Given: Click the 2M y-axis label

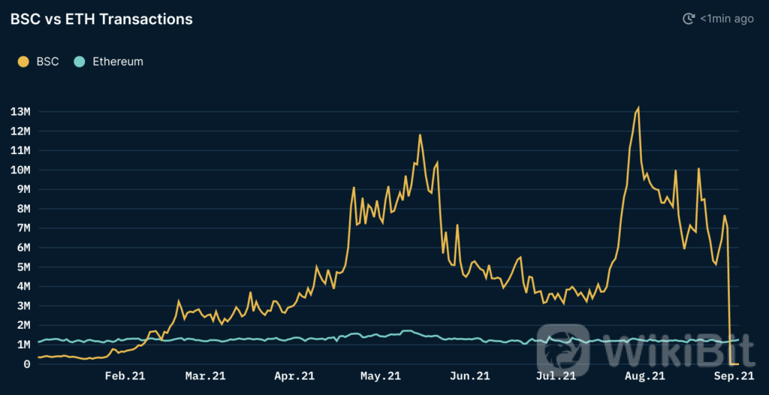Looking at the screenshot, I should [23, 325].
